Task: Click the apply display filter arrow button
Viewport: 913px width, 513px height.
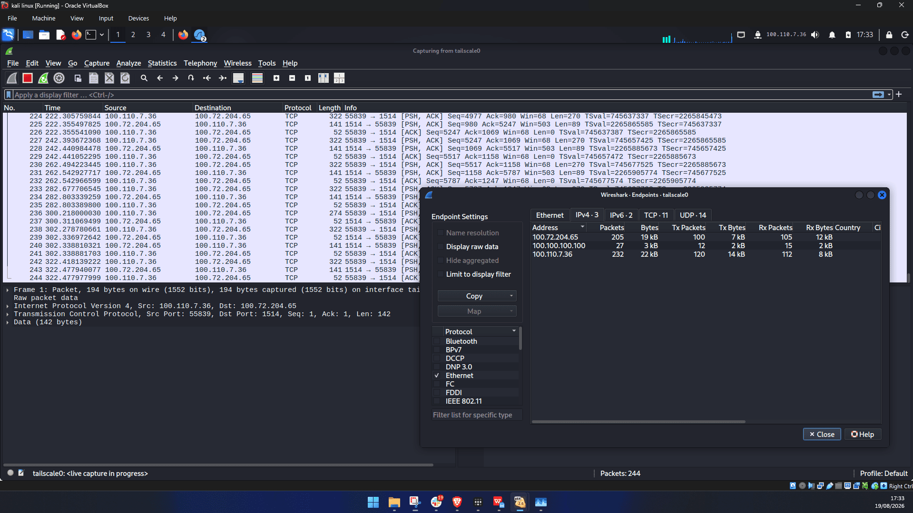Action: (878, 95)
